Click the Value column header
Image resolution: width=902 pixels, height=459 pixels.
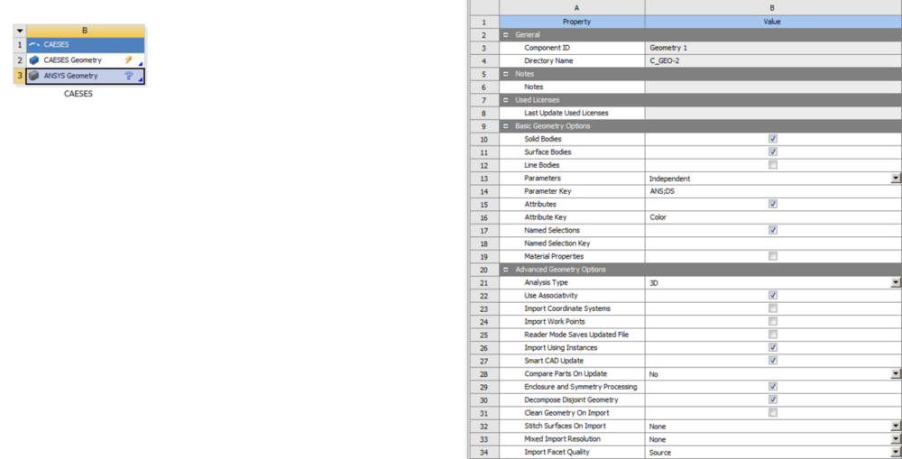[773, 22]
